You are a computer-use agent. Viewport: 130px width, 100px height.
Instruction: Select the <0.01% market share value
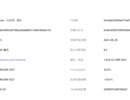pyautogui.click(x=108, y=79)
